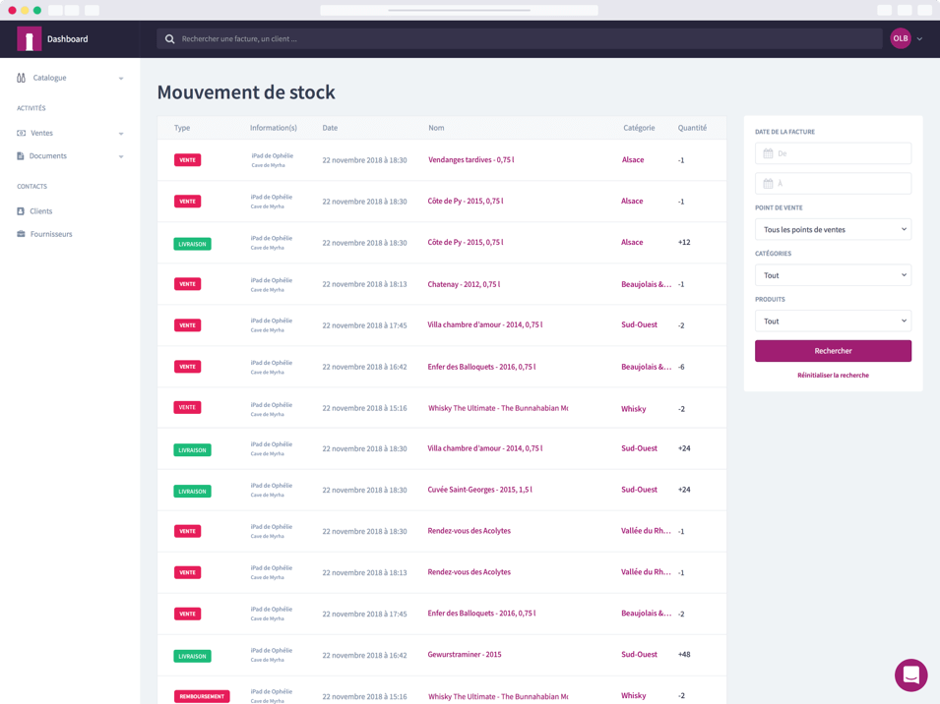
Task: Click the Réinitialiser la recherche link
Action: click(x=833, y=375)
